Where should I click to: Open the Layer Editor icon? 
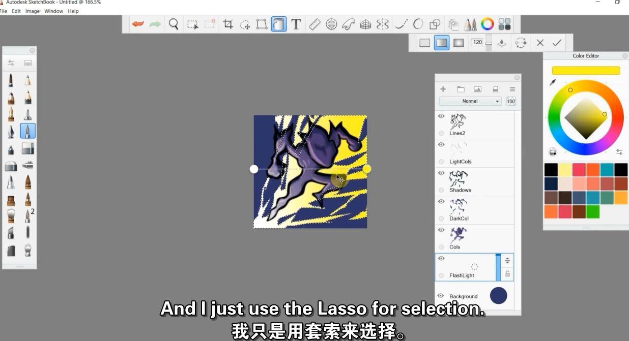pos(453,24)
